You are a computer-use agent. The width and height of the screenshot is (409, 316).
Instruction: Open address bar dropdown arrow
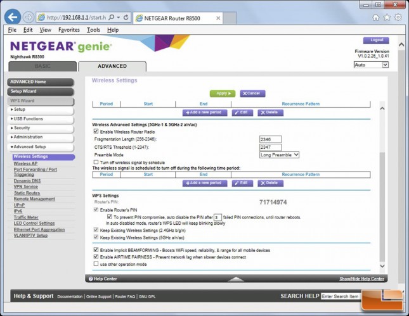[x=119, y=18]
